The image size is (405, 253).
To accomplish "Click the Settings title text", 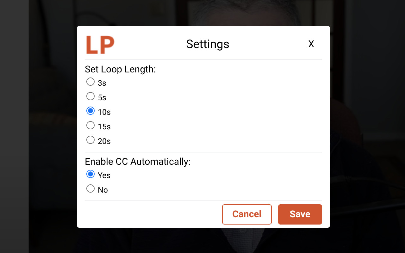I will 208,44.
